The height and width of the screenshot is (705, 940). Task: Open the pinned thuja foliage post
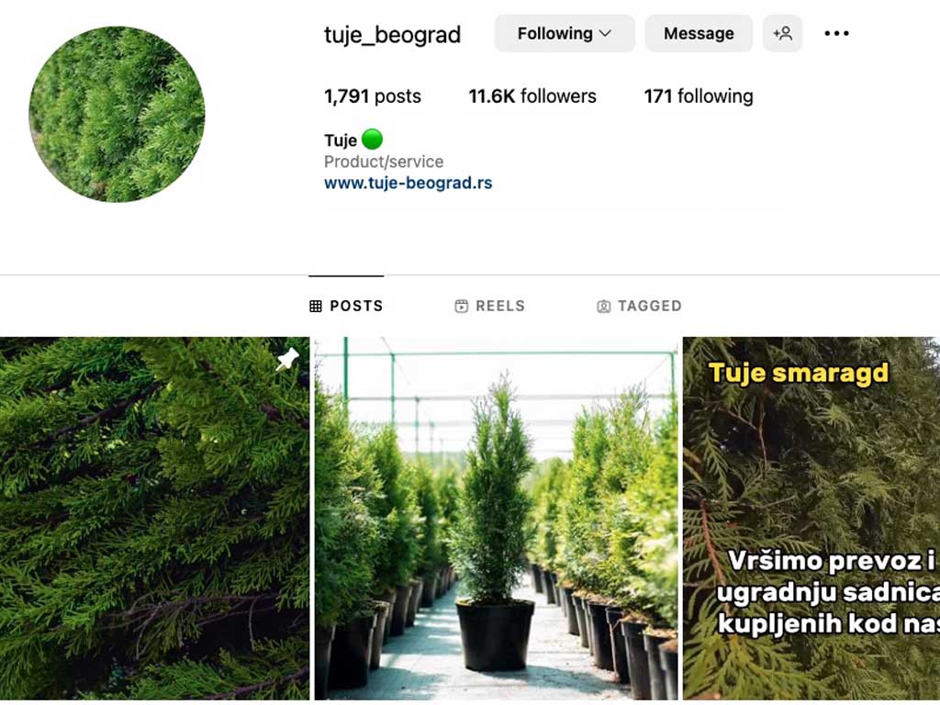[x=154, y=519]
